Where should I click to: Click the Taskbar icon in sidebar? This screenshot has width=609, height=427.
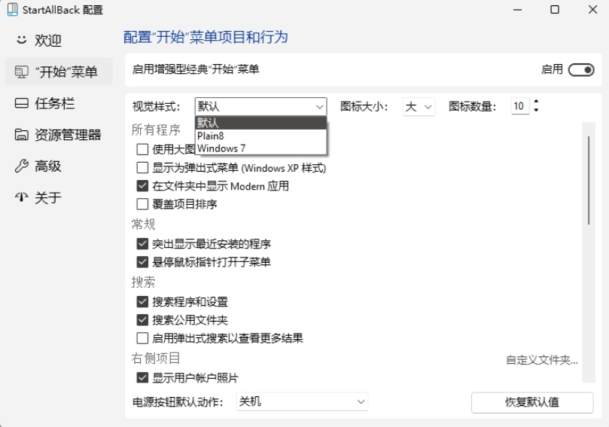[x=21, y=104]
